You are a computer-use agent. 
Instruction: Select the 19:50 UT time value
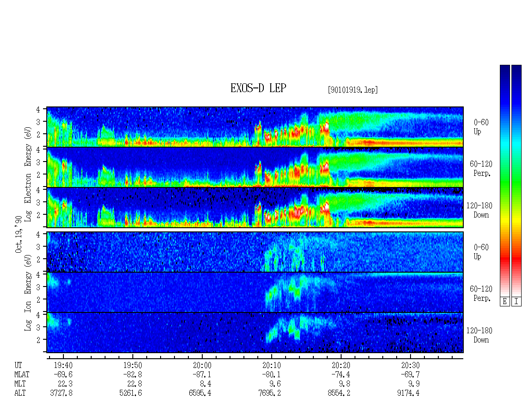tap(132, 365)
